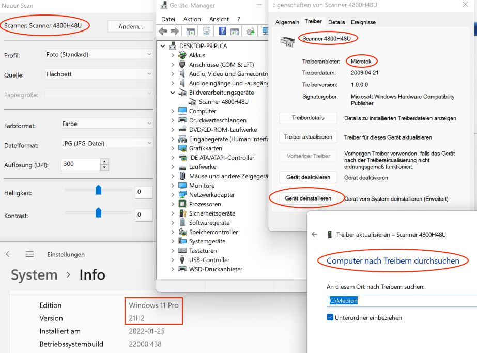Screen dimensions: 477x353
Task: Click the Gerät deinstallieren button
Action: (x=307, y=198)
